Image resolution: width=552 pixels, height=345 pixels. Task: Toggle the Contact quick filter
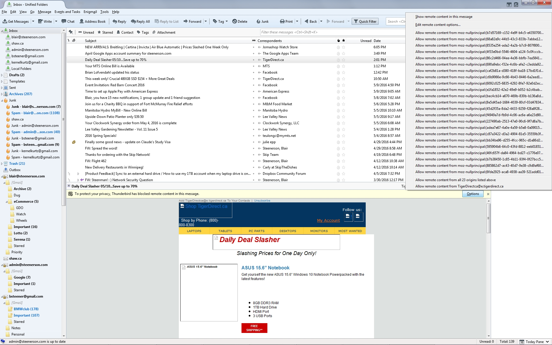click(125, 32)
